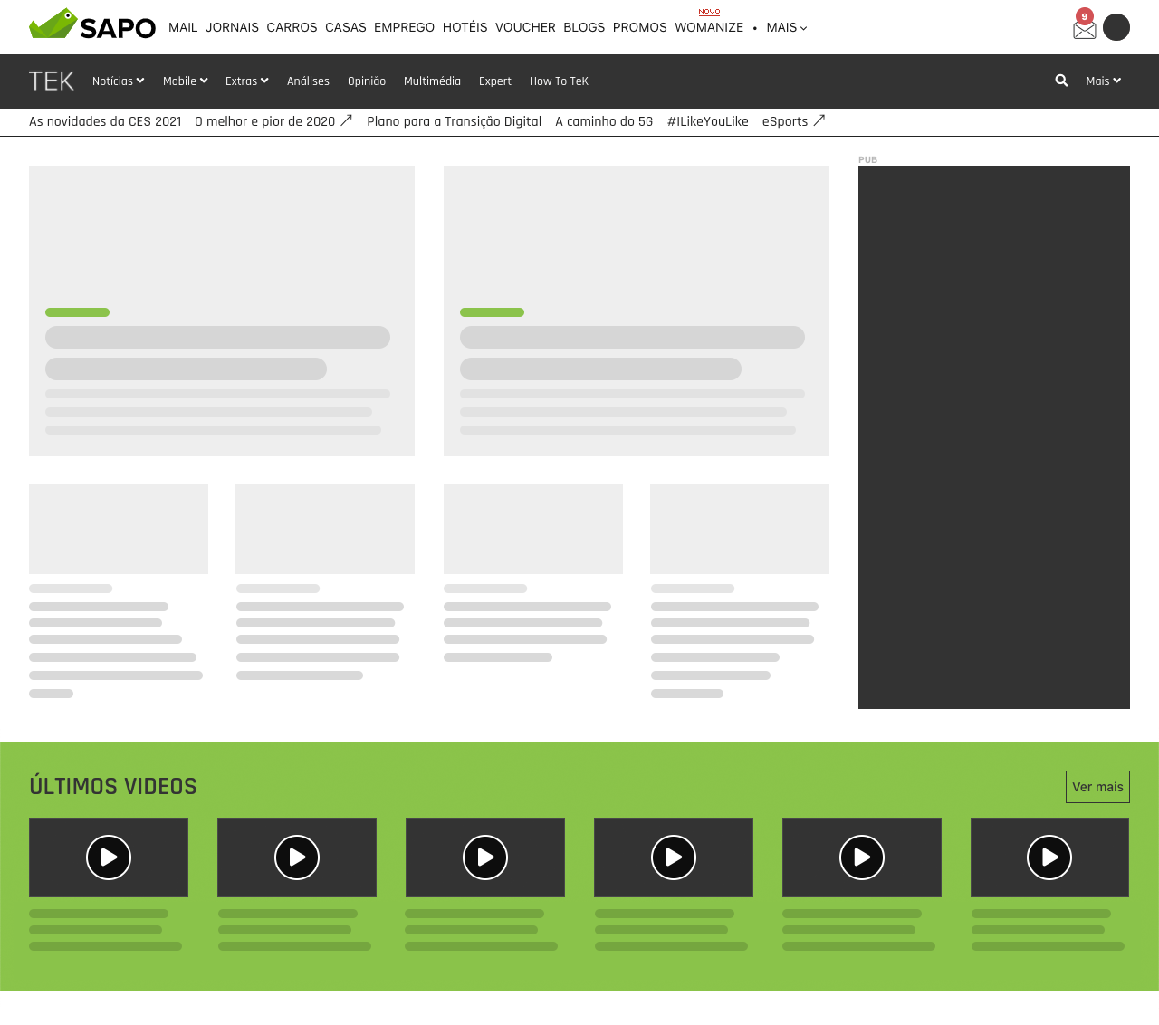
Task: Open the A caminho do 5G link
Action: (x=603, y=120)
